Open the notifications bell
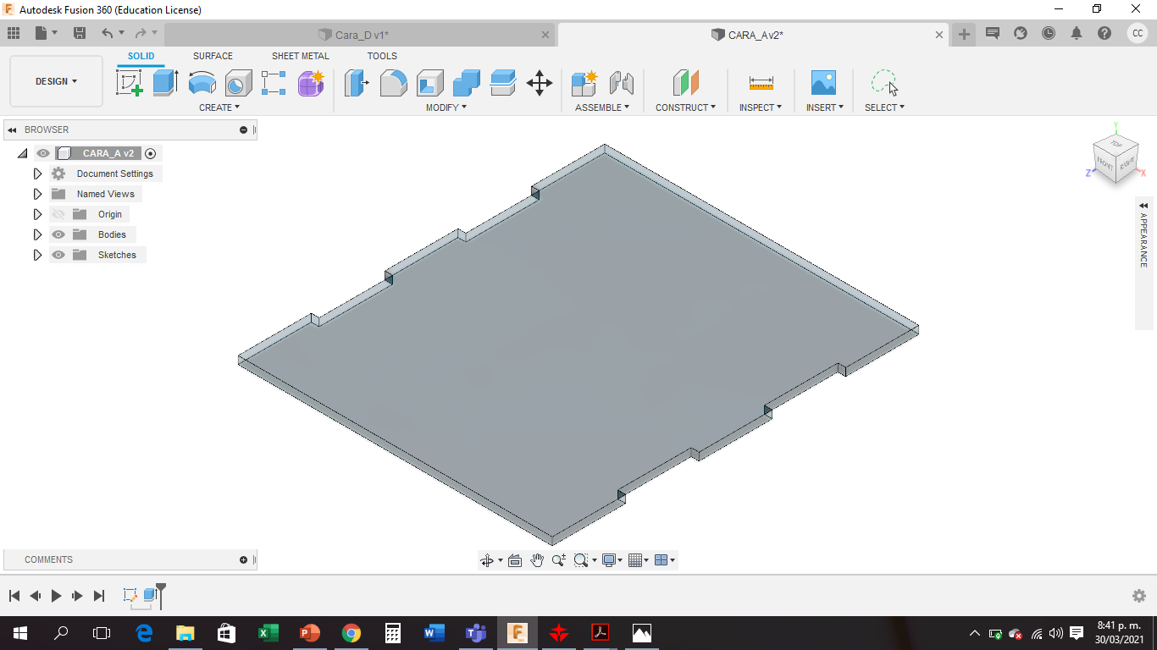Screen dimensions: 1157x650 coord(1077,33)
